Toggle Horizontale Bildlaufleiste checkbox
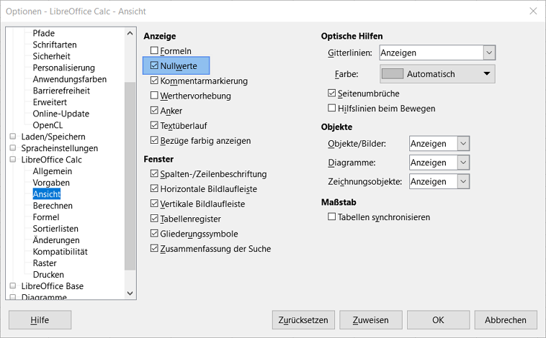 pyautogui.click(x=154, y=189)
